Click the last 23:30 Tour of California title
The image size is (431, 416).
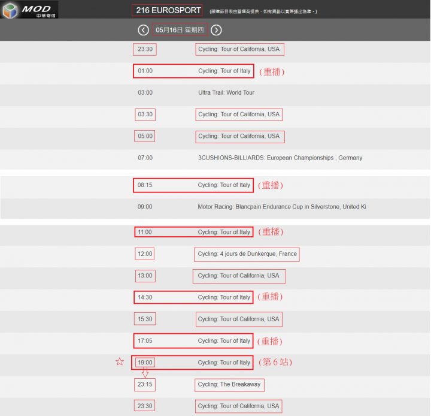coord(239,406)
